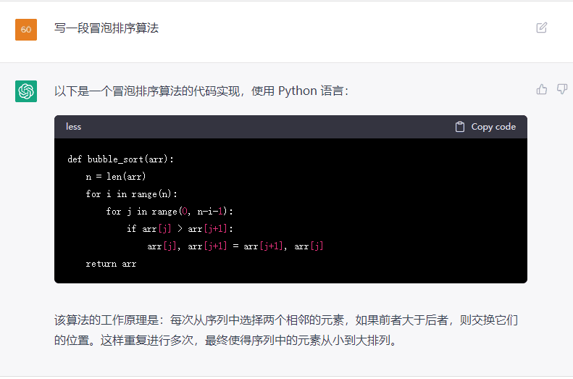Screen dimensions: 573x379
Task: Click the word "Python" in the response intro
Action: [297, 91]
